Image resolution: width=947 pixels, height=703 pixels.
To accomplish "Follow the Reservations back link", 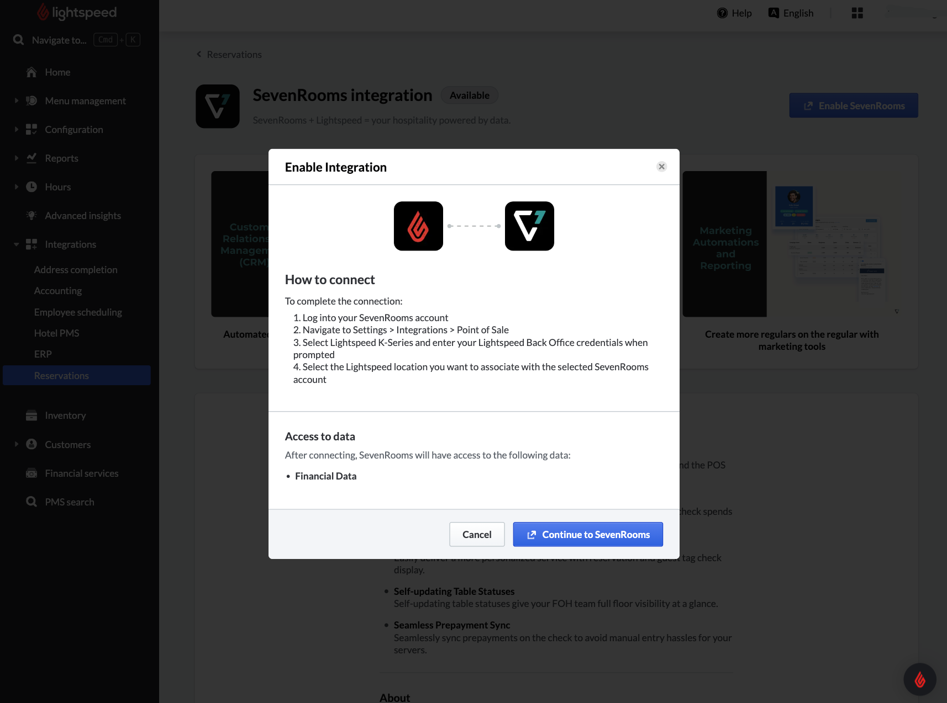I will point(229,54).
